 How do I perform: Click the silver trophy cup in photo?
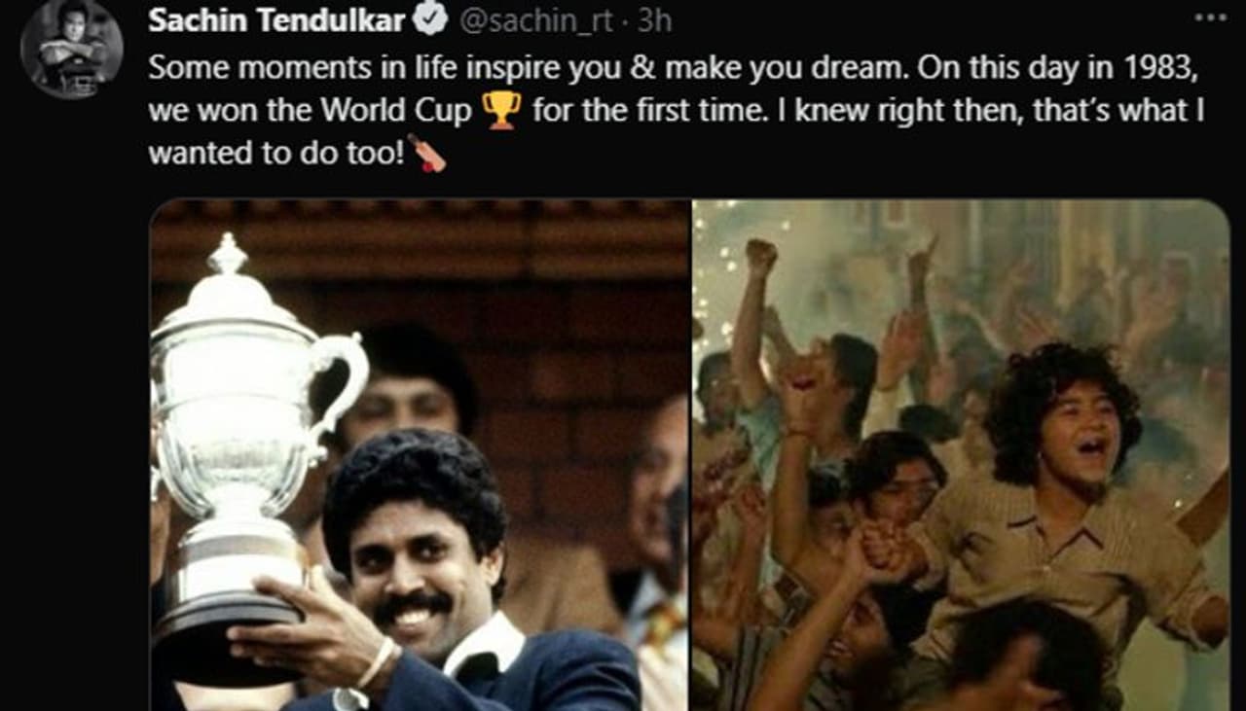[243, 447]
